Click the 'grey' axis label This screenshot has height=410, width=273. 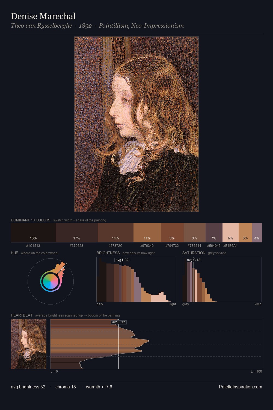(186, 304)
